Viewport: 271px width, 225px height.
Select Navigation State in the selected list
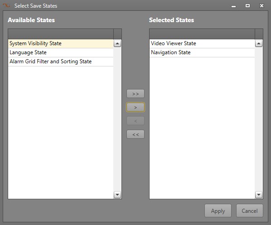[202, 52]
